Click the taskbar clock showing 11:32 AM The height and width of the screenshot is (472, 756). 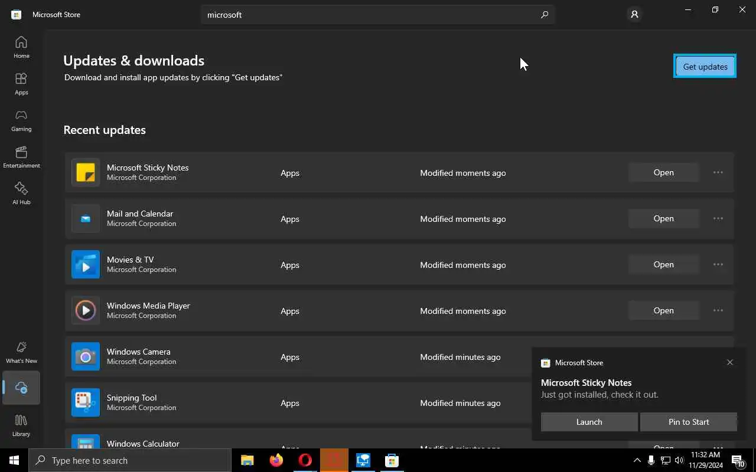click(x=705, y=460)
